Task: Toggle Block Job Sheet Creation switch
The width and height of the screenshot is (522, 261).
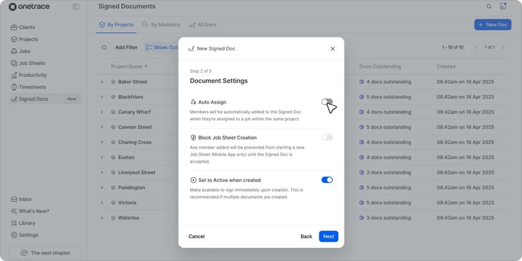Action: [x=327, y=137]
